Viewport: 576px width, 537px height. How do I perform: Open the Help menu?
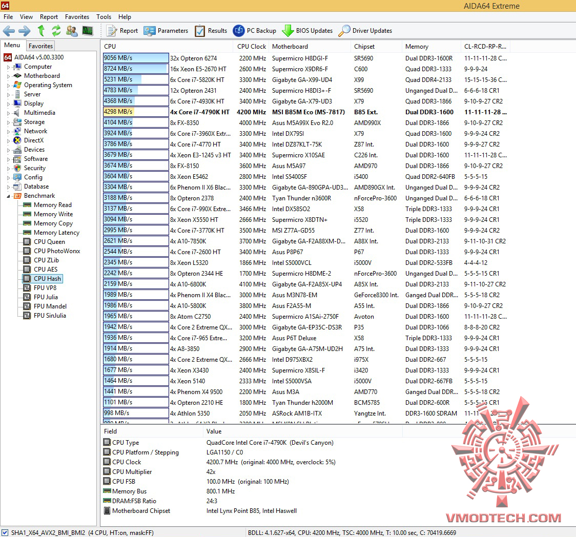click(125, 17)
